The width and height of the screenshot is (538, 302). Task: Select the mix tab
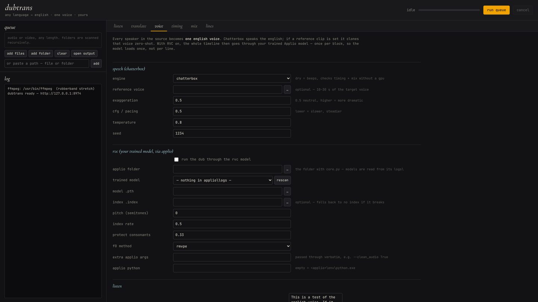click(x=194, y=26)
